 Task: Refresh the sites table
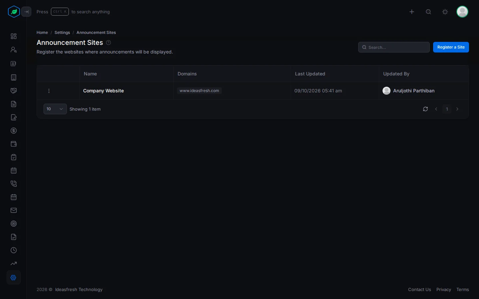[425, 109]
